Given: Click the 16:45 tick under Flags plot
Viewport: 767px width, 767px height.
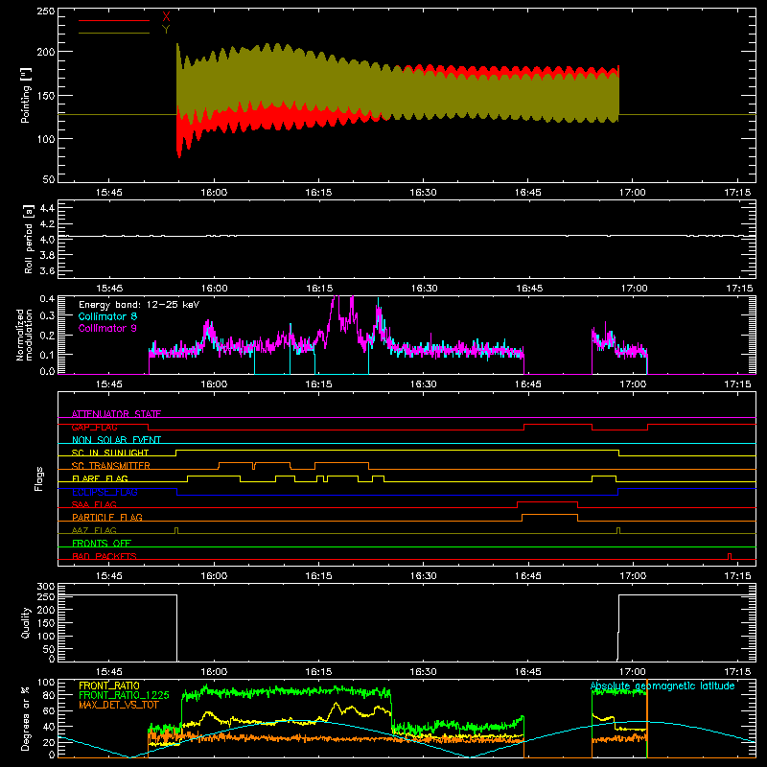Looking at the screenshot, I should [528, 576].
